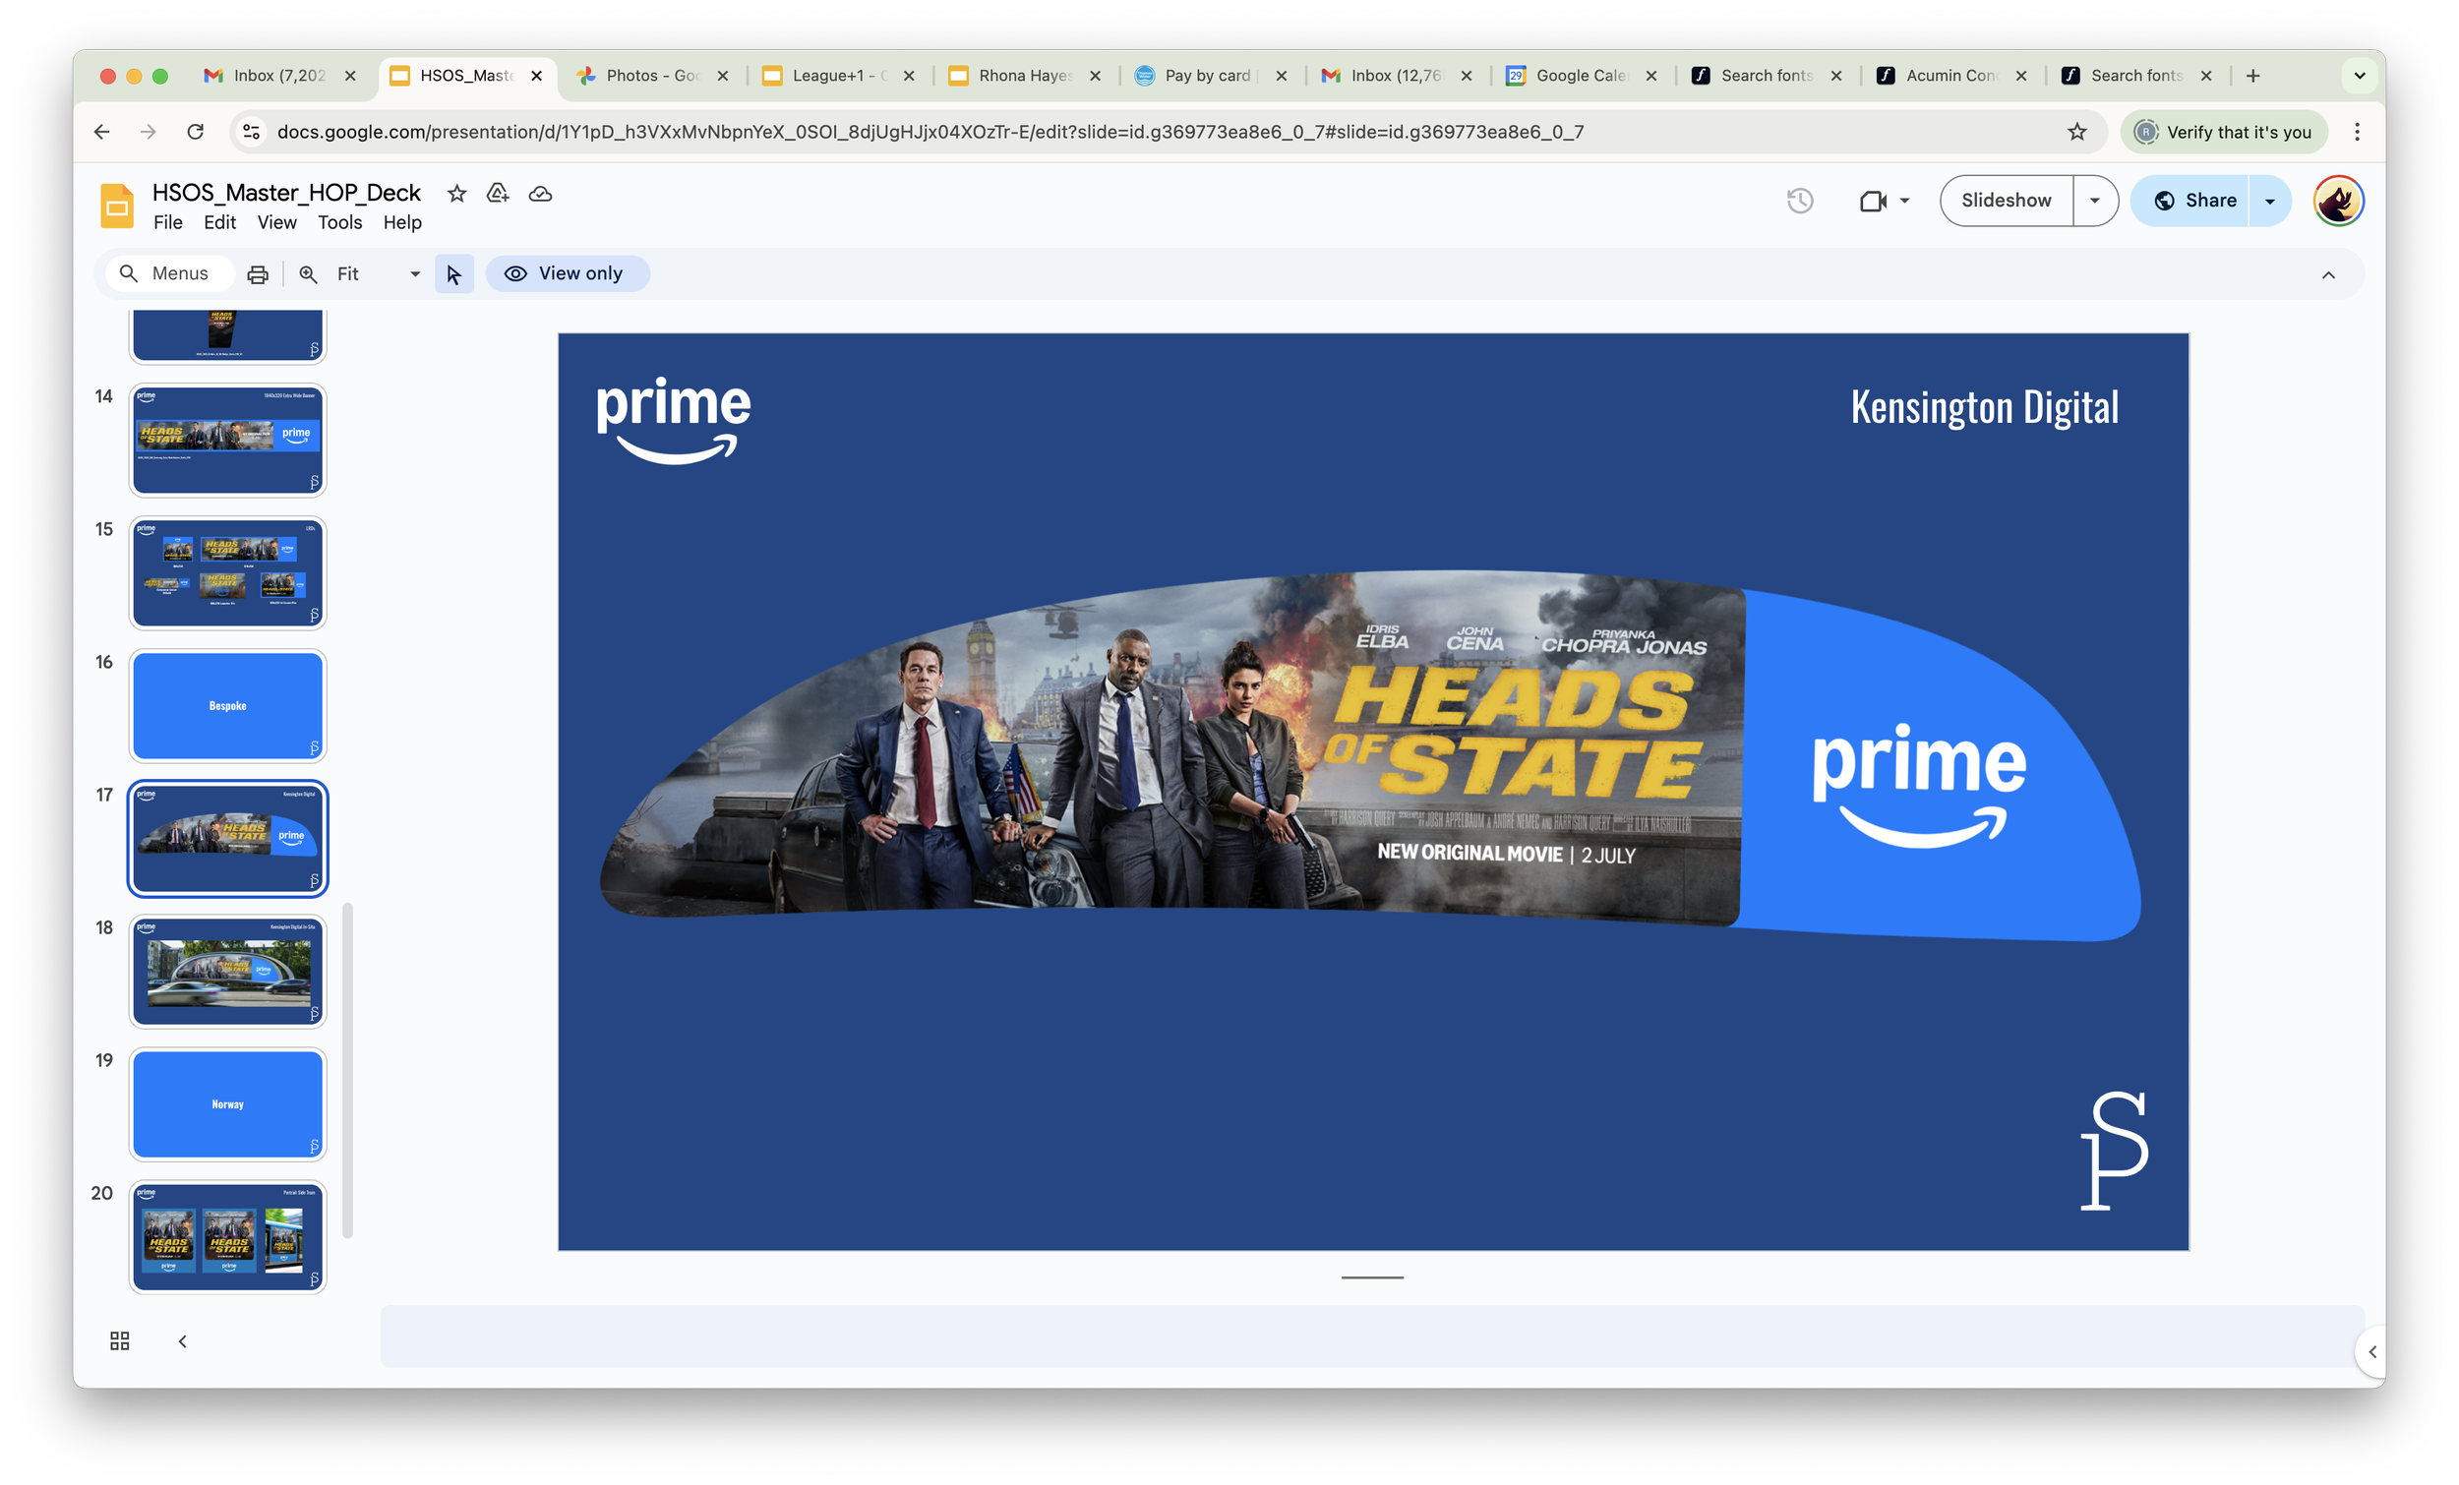Select the cursor arrow tool
The width and height of the screenshot is (2459, 1485).
[x=454, y=274]
